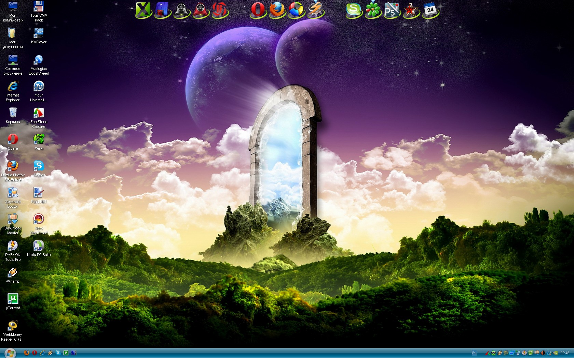The height and width of the screenshot is (358, 574).
Task: Open the Корзина recycle bin
Action: point(13,113)
